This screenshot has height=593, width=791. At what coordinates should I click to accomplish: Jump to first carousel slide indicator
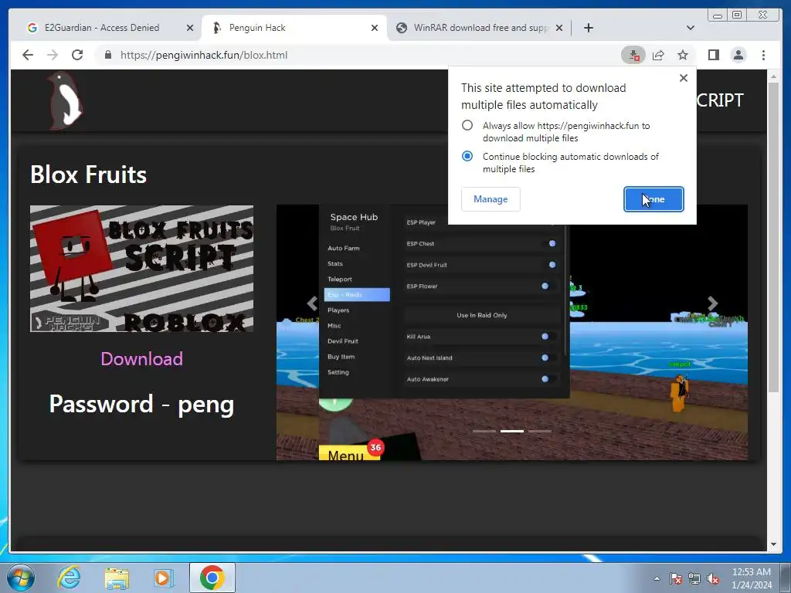click(484, 431)
